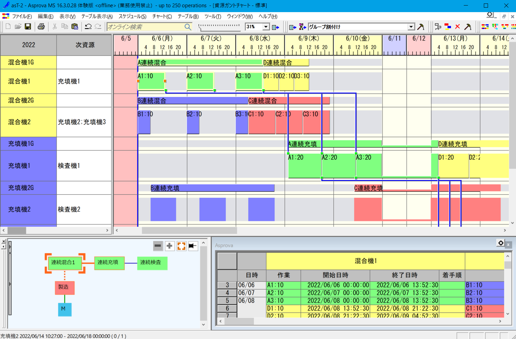The height and width of the screenshot is (339, 516).
Task: Click the 次資源 column header
Action: point(85,45)
